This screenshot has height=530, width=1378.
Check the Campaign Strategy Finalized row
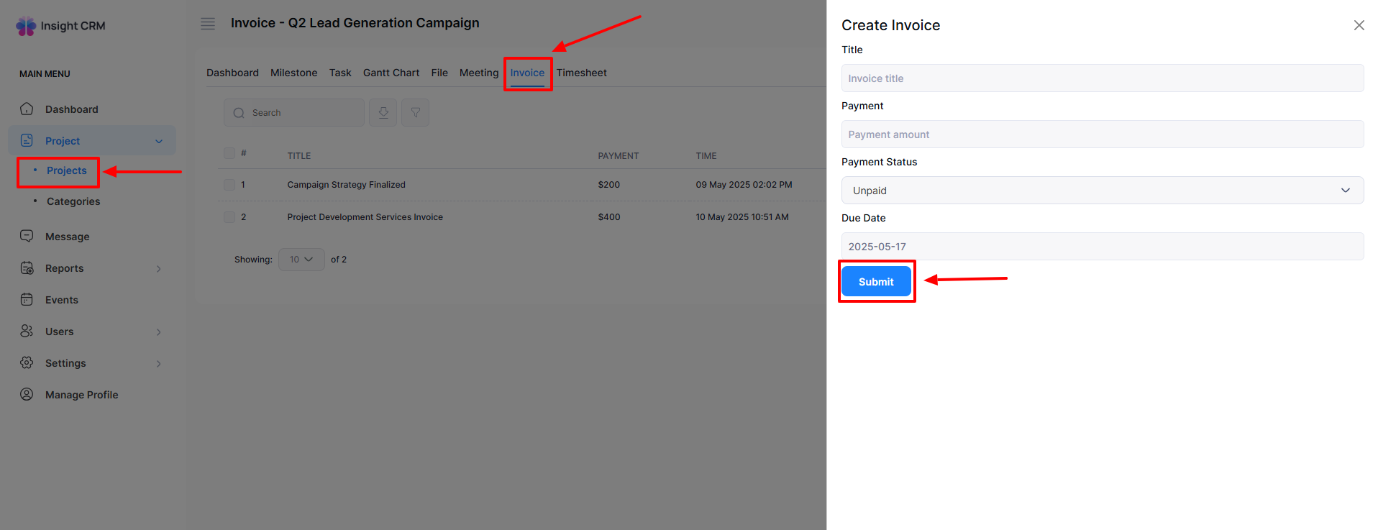229,185
